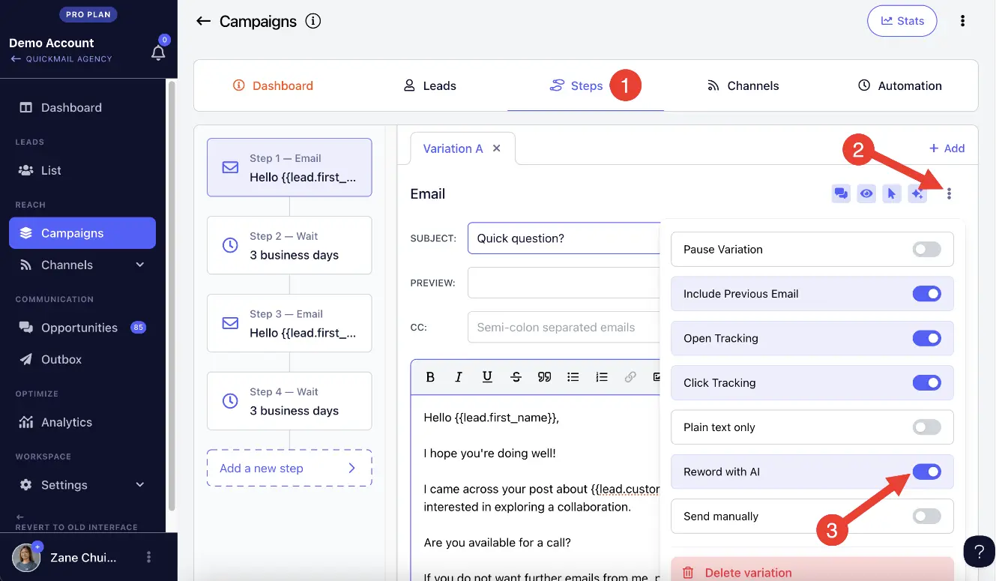Switch to the Leads tab
Viewport: 996px width, 581px height.
pyautogui.click(x=430, y=86)
